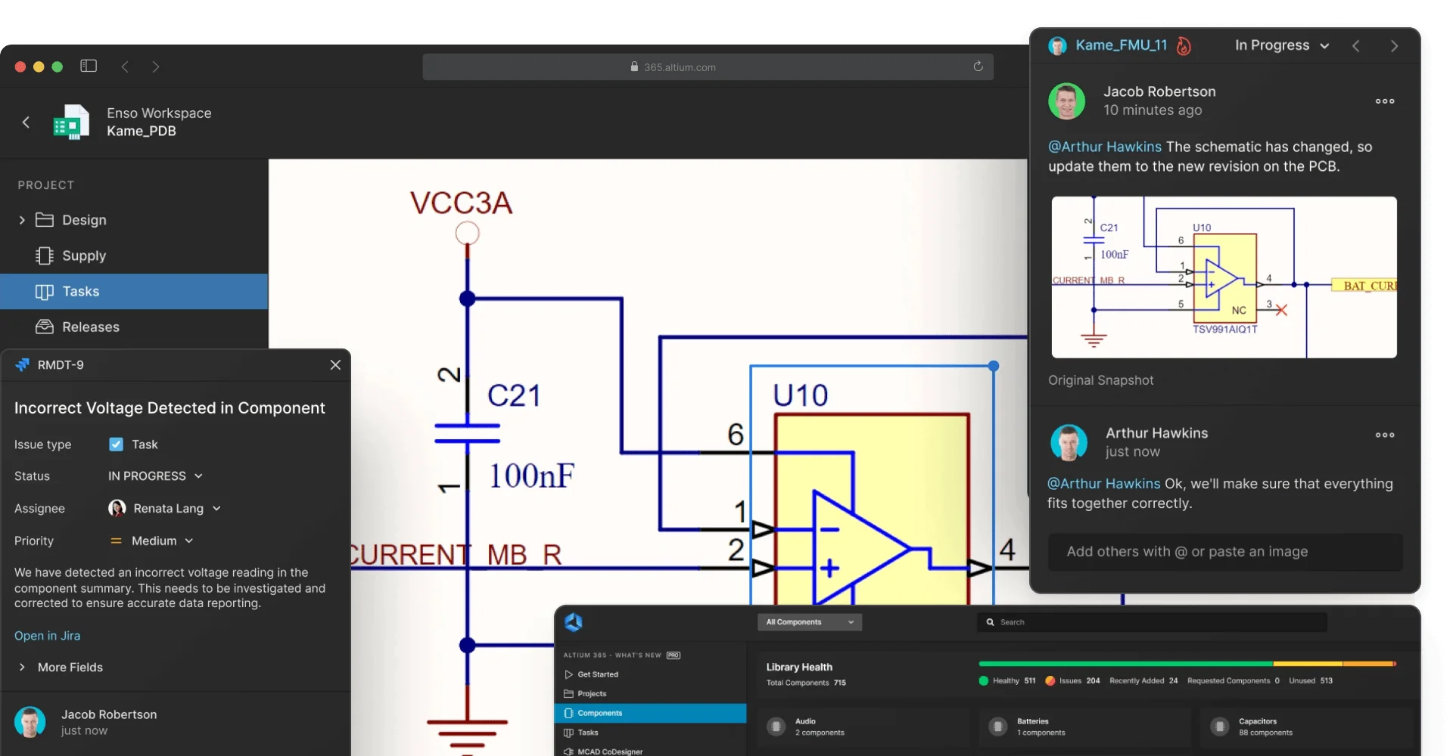This screenshot has width=1453, height=756.
Task: Select Tasks in the project sidebar
Action: click(134, 291)
